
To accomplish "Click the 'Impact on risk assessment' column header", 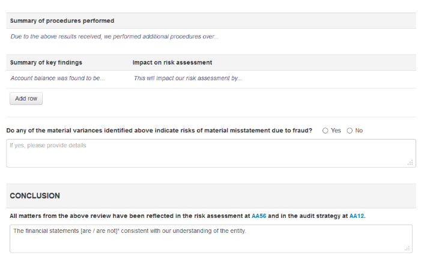I will coord(172,62).
